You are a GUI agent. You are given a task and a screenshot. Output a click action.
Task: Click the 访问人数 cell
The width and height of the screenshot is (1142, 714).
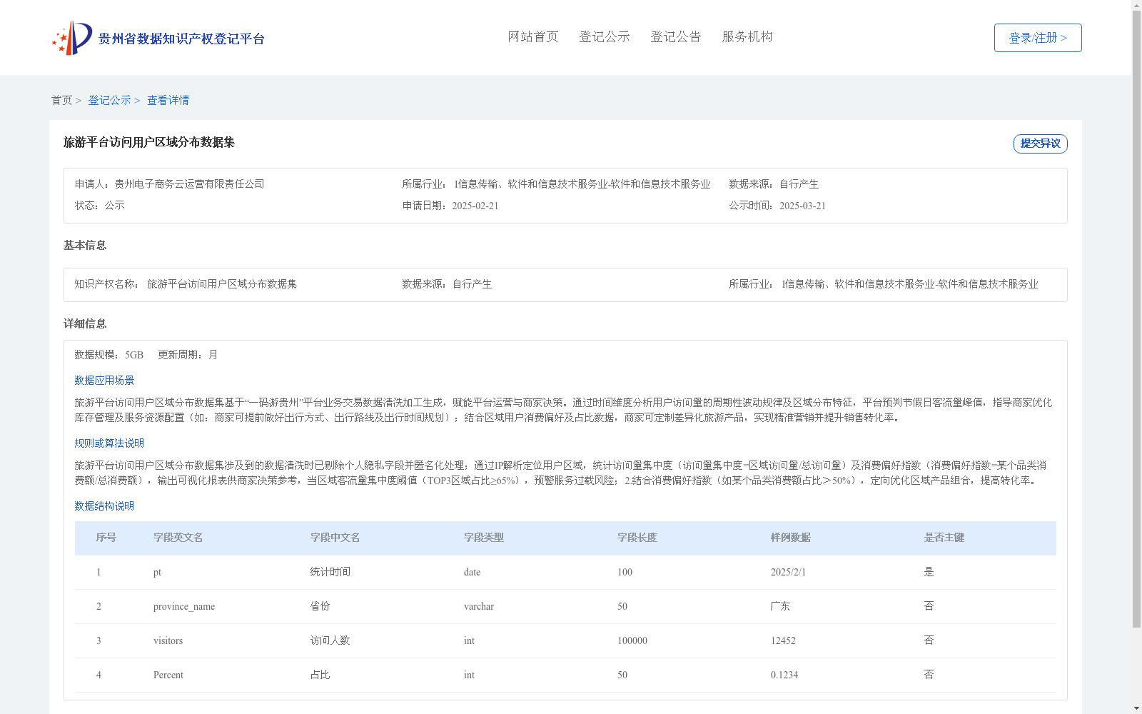(x=330, y=640)
